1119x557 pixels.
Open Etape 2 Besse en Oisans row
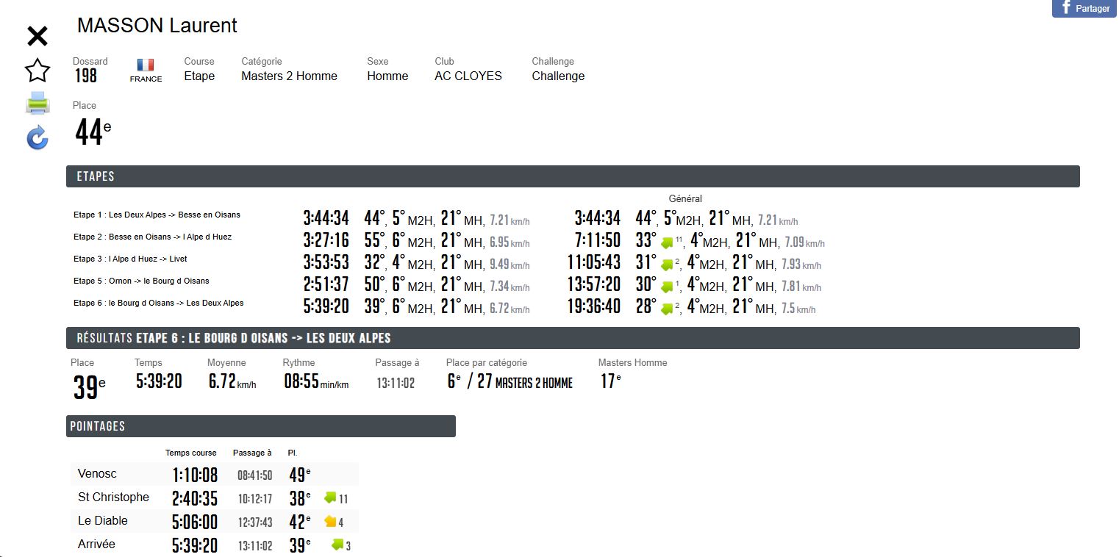click(x=153, y=237)
